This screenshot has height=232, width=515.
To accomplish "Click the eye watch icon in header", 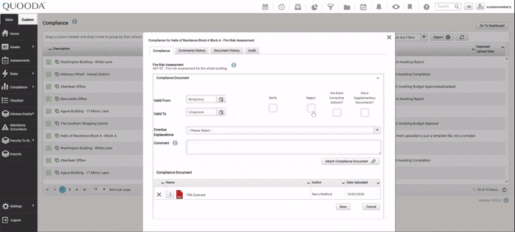I will (396, 7).
